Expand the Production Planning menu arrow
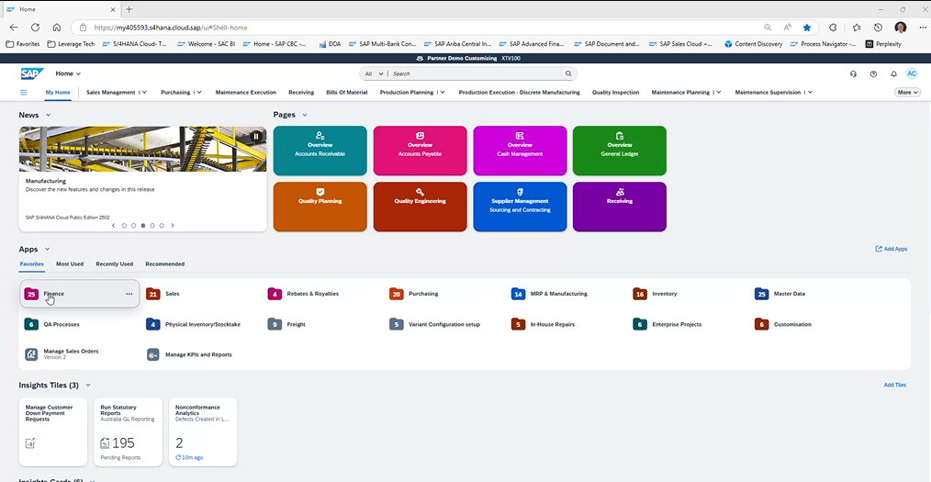 443,93
